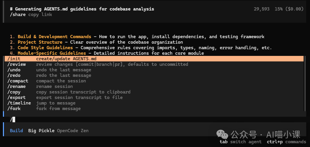
Task: Click the tab switch agent hint
Action: (x=240, y=142)
